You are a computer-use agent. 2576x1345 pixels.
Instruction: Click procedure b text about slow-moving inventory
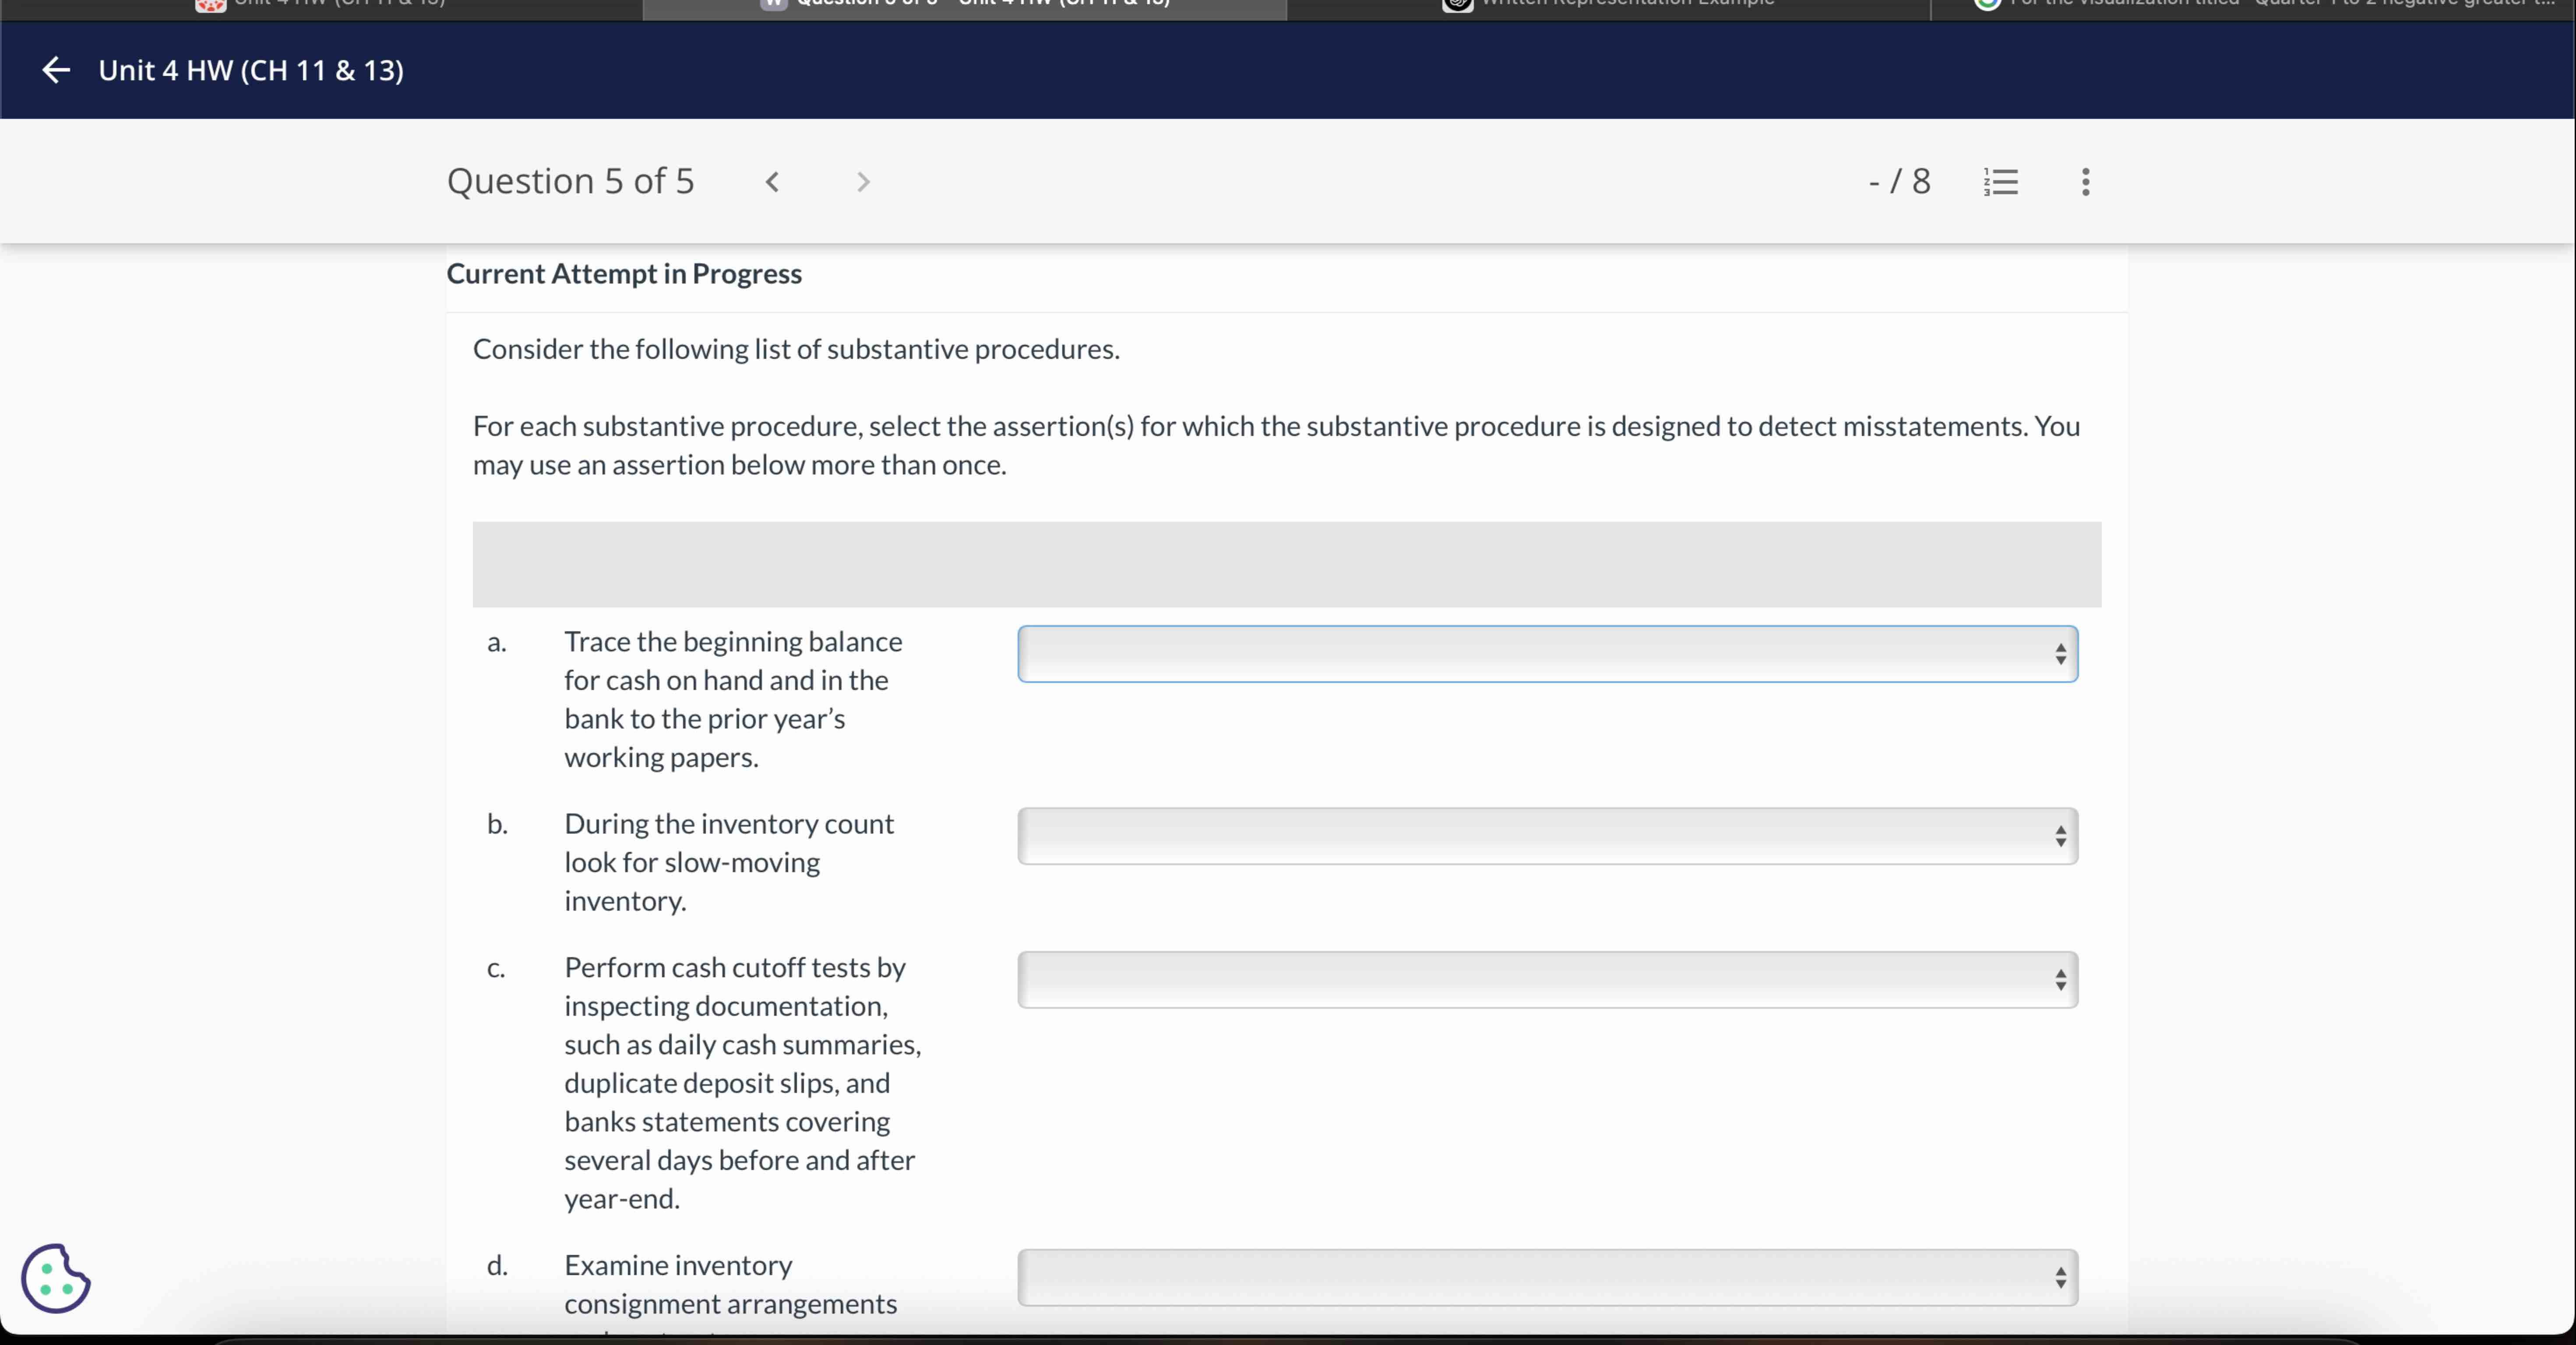coord(729,862)
